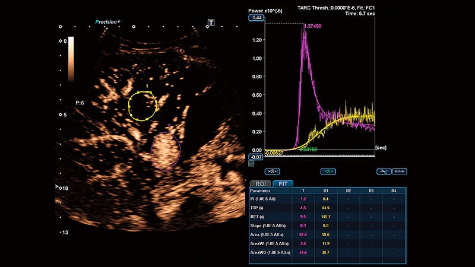475x267 pixels.
Task: Click the TTP (s) row label
Action: coord(257,208)
